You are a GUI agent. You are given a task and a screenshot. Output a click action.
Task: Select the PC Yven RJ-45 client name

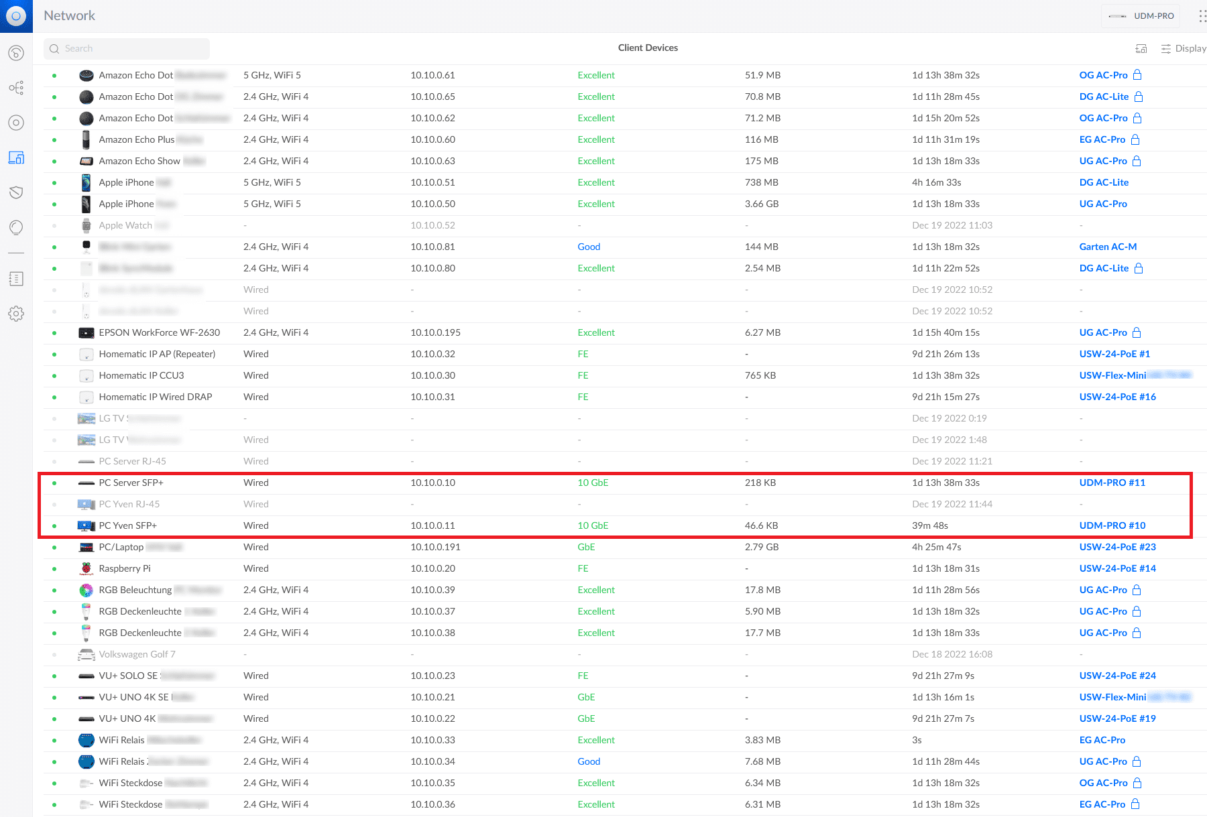(x=129, y=504)
